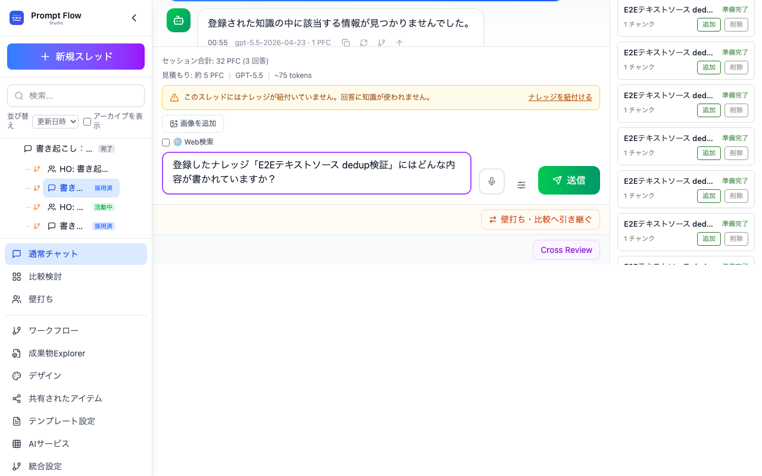Image resolution: width=762 pixels, height=476 pixels.
Task: Click the warning triangle icon in the banner
Action: click(174, 98)
